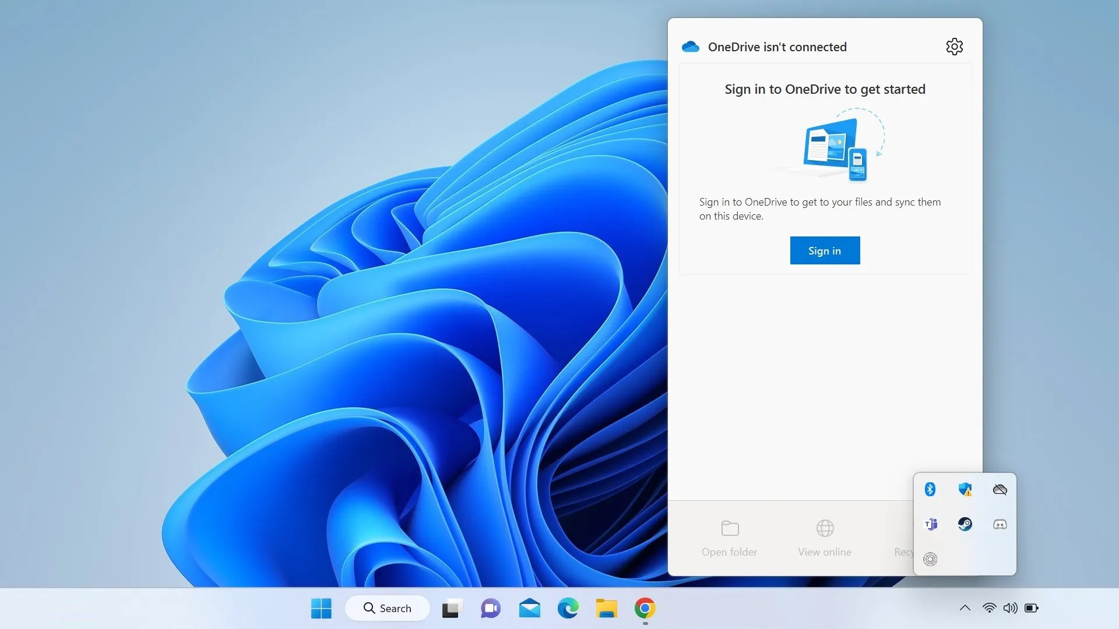The width and height of the screenshot is (1119, 629).
Task: Open the Mail app from the taskbar
Action: tap(529, 609)
